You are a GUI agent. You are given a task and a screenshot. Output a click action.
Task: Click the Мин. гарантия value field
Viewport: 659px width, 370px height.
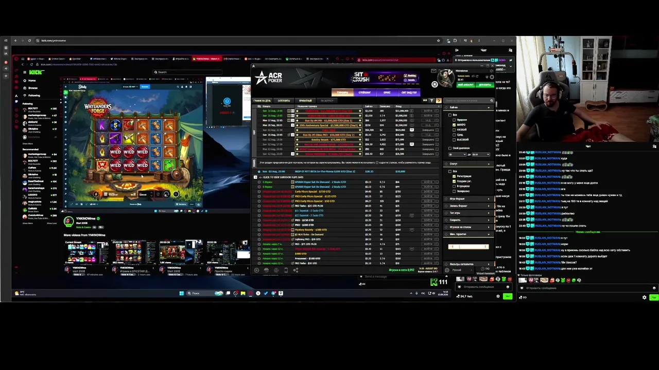click(x=468, y=247)
